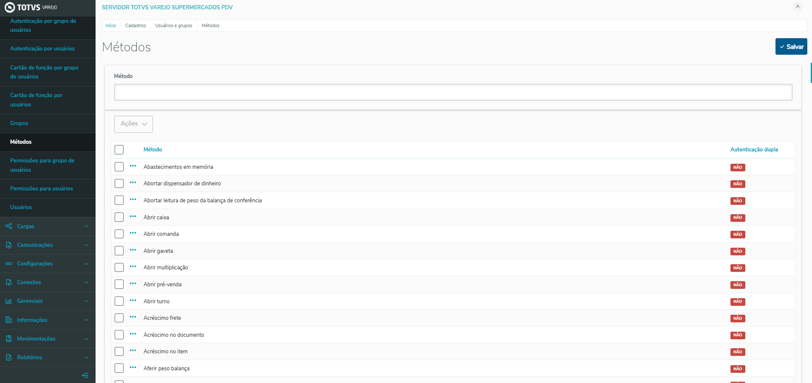The width and height of the screenshot is (812, 383).
Task: Navigate to Usuários in sidebar
Action: [21, 207]
